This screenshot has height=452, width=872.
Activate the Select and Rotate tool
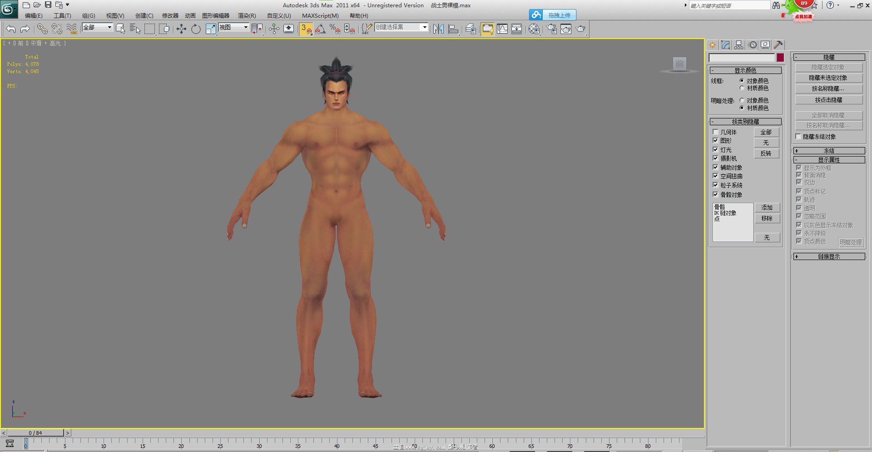click(x=196, y=29)
